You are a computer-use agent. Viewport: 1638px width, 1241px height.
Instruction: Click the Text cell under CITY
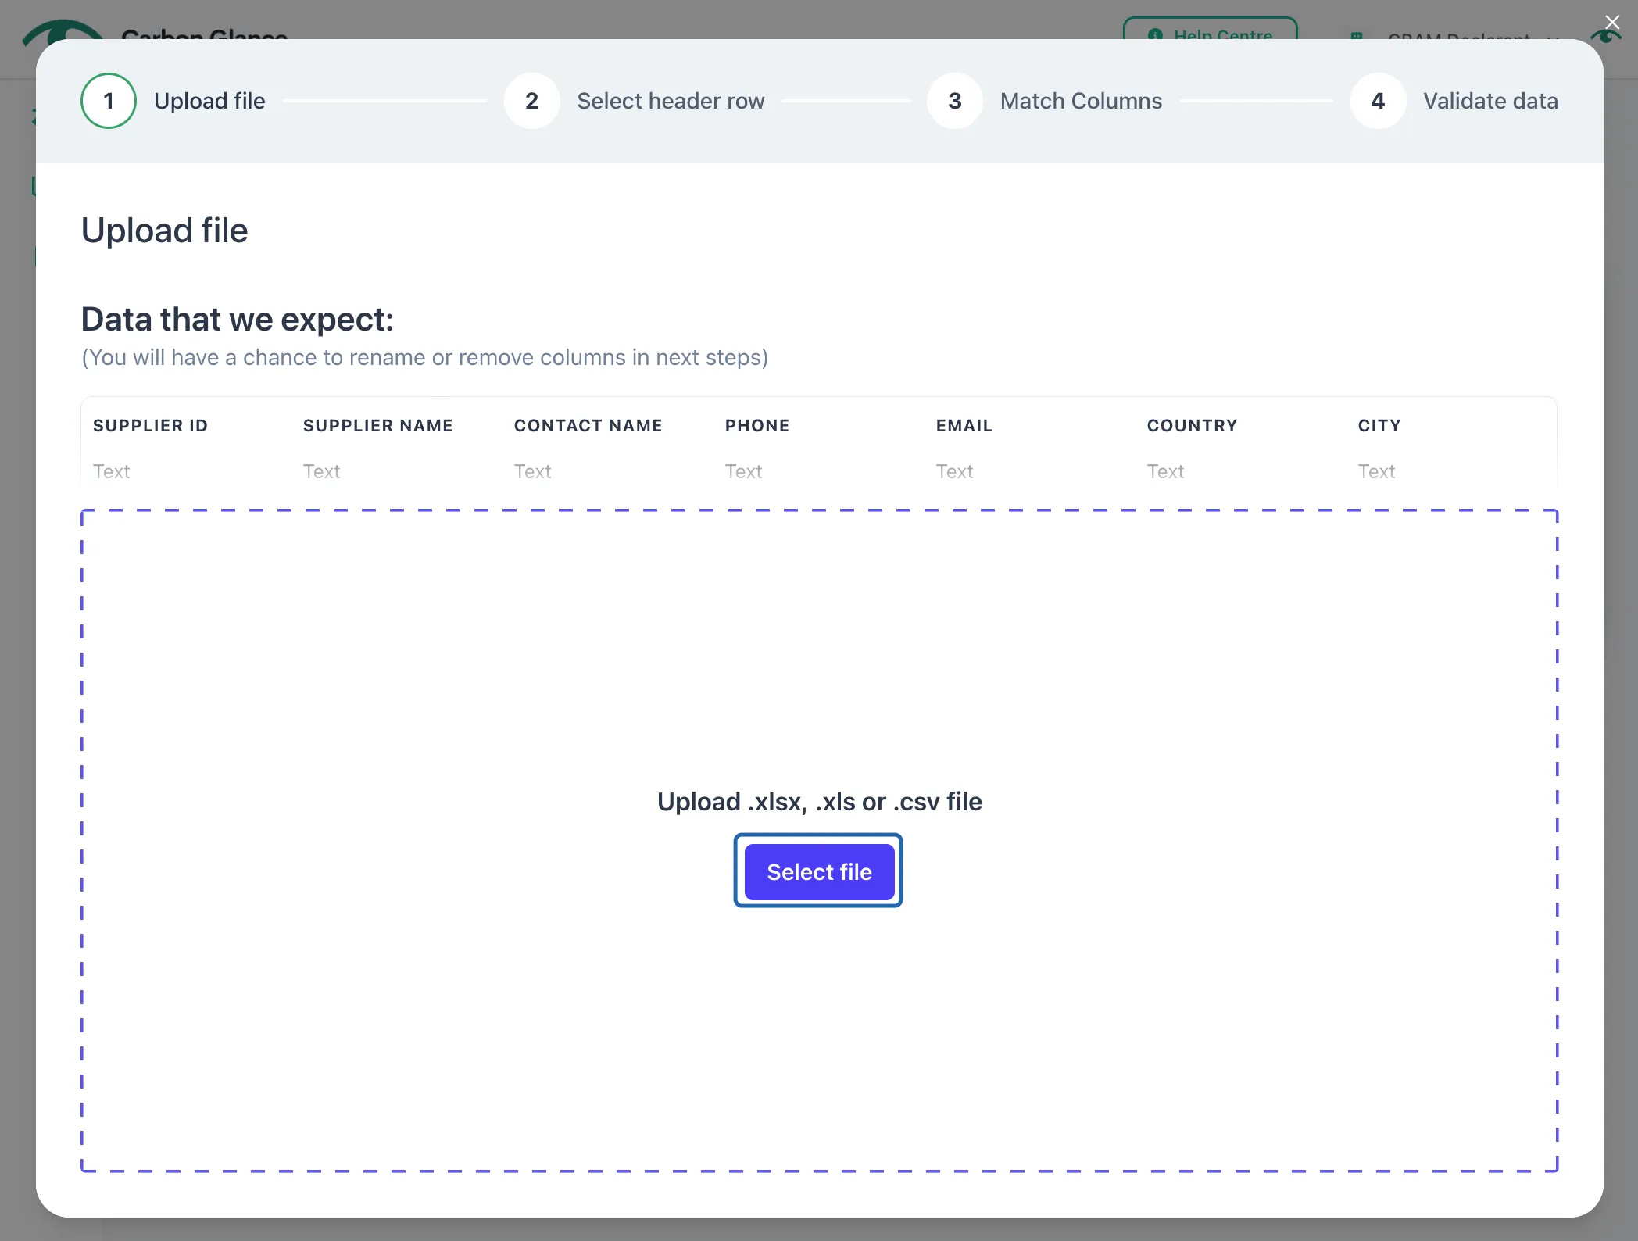[x=1376, y=471]
